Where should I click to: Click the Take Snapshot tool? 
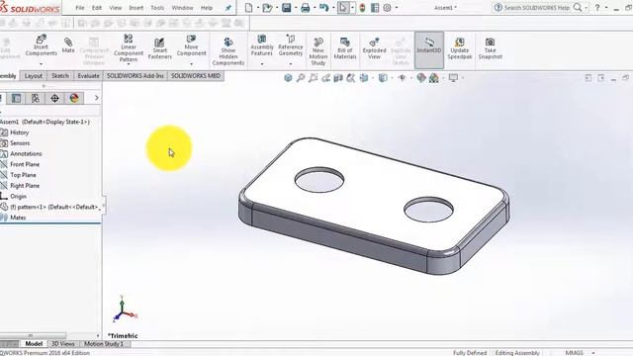491,48
